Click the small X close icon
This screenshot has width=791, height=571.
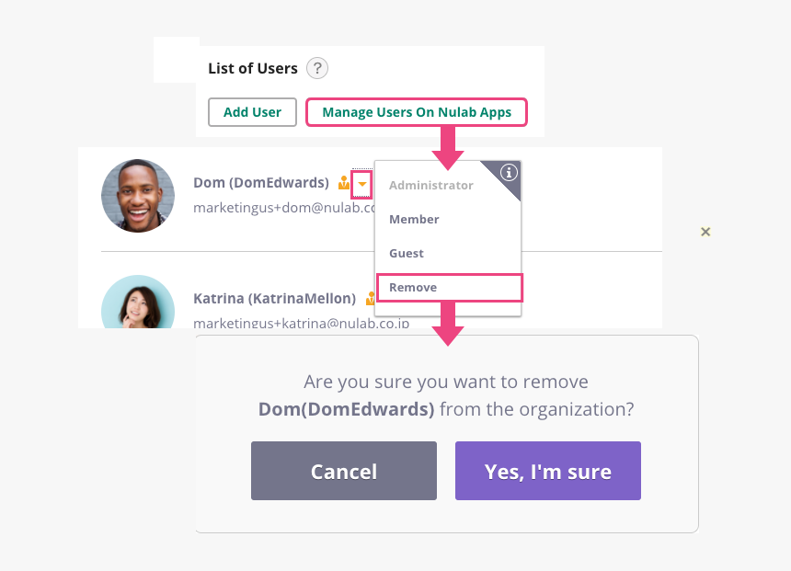(705, 232)
